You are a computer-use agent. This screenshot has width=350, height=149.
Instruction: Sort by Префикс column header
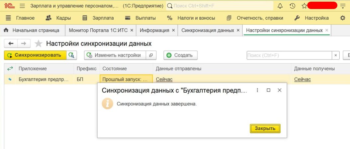[87, 69]
